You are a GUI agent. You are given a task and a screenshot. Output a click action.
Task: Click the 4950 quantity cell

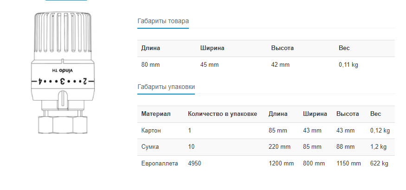click(194, 164)
